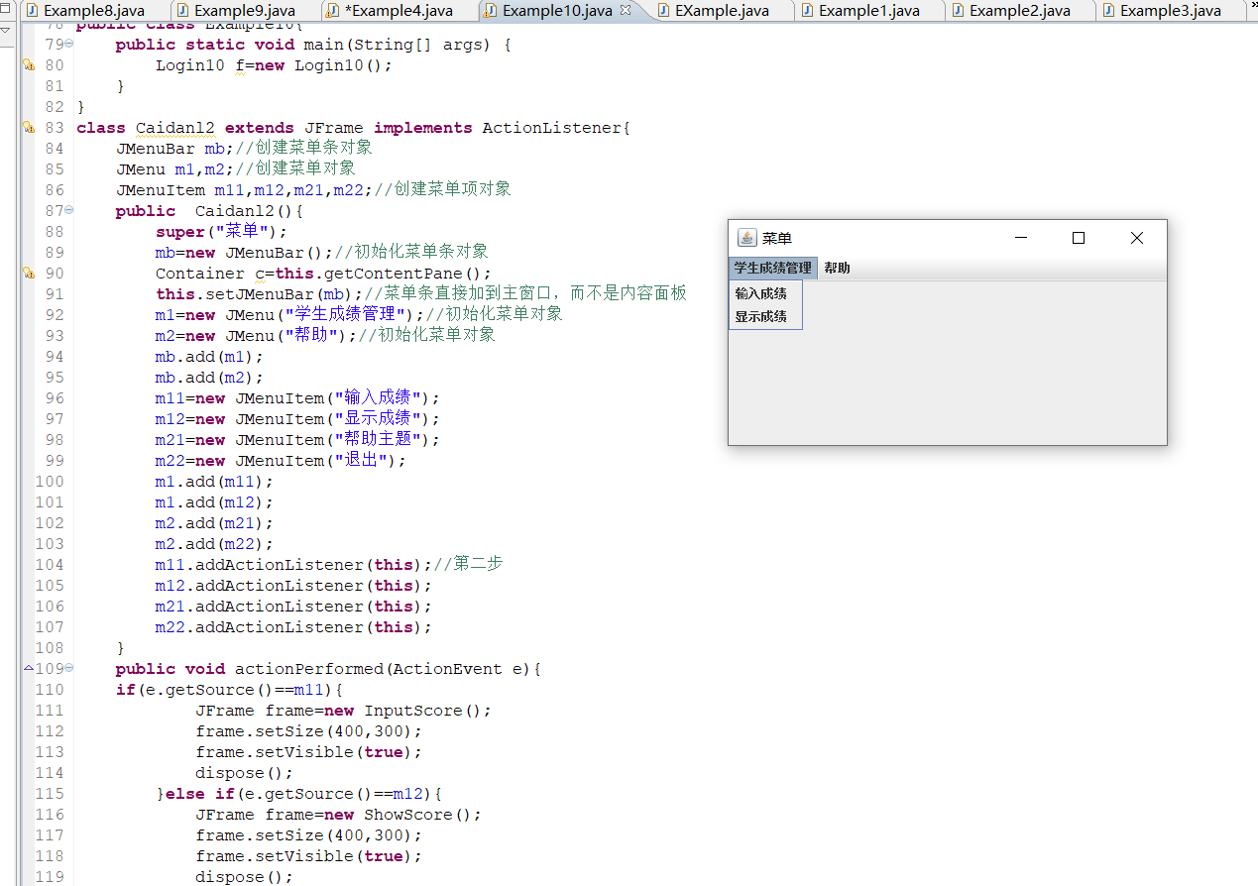1258x886 pixels.
Task: Open the Example2.java editor tab
Action: (x=1019, y=11)
